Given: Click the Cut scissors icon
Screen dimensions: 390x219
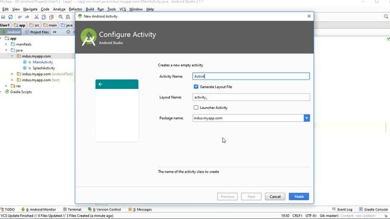Looking at the screenshot, I should (x=37, y=17).
